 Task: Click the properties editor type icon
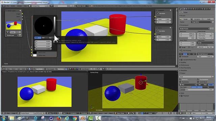181,9
